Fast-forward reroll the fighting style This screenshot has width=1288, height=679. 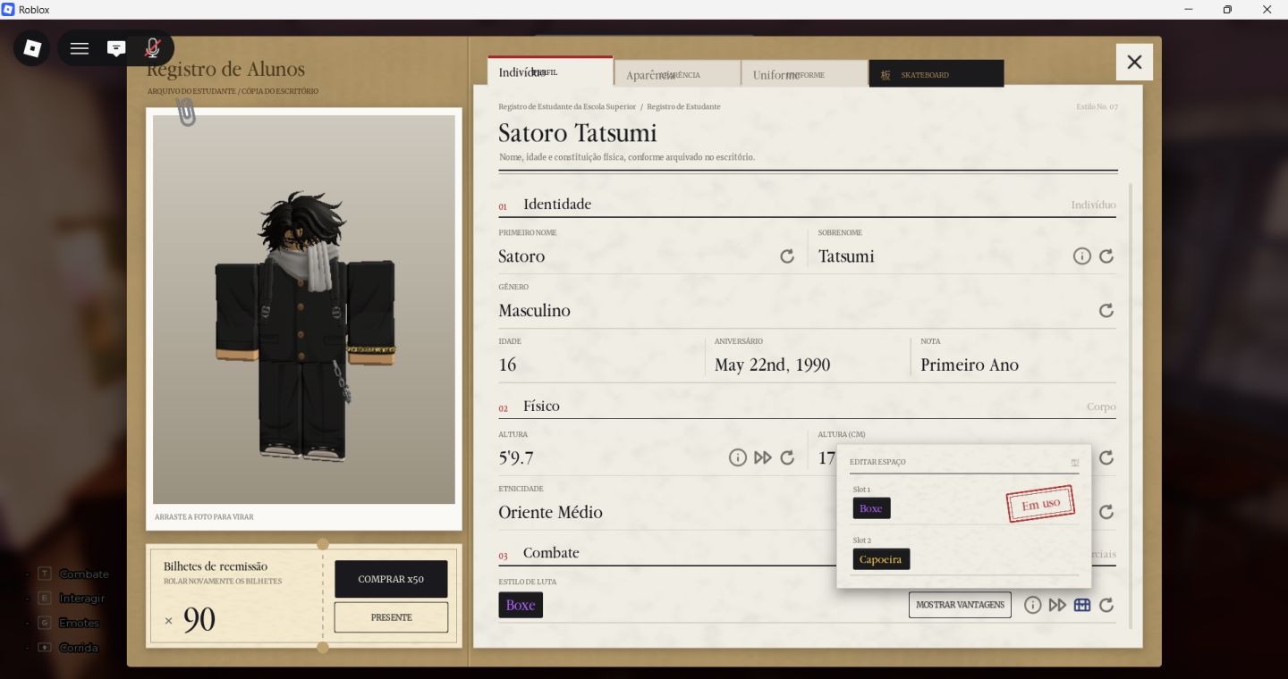coord(1058,605)
